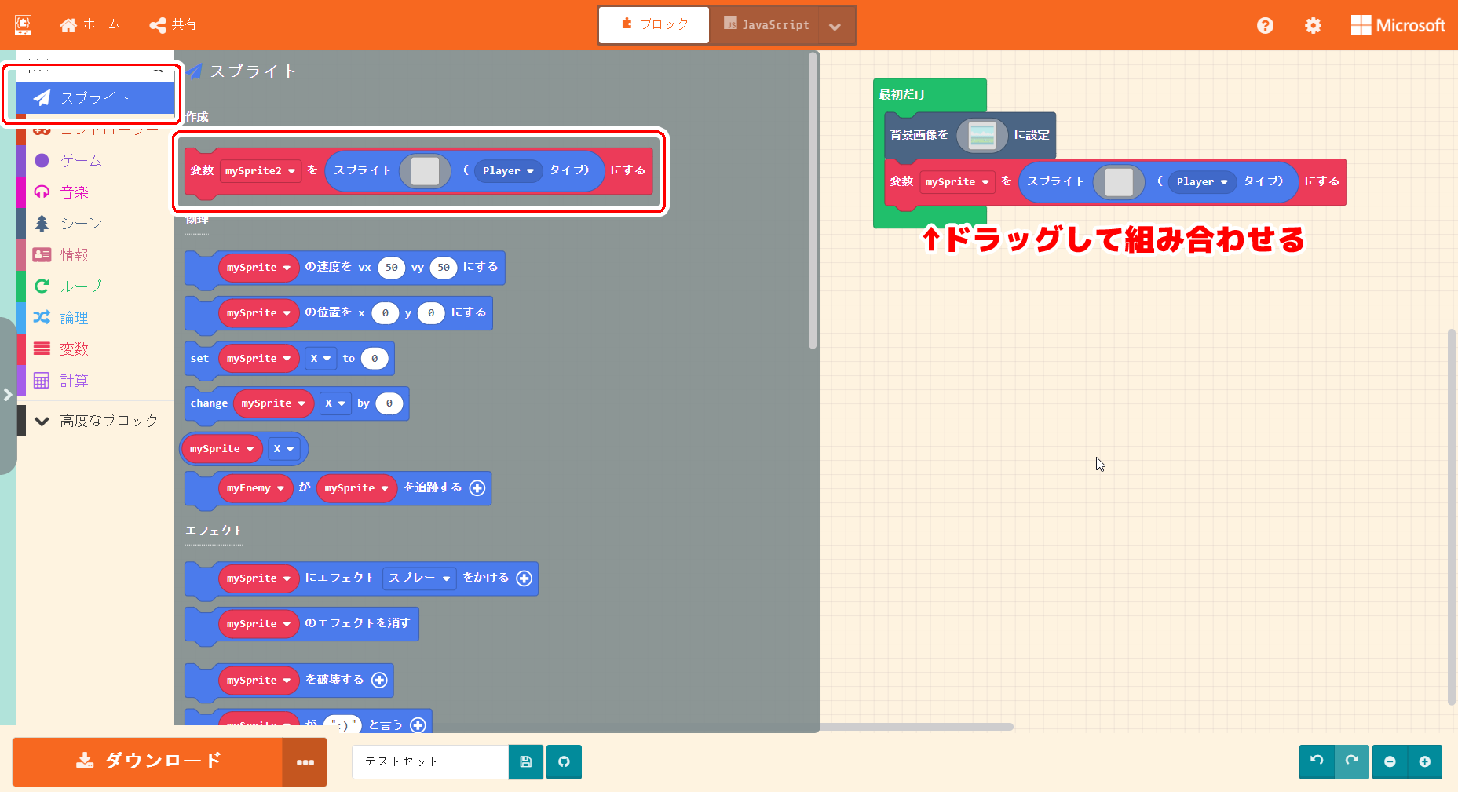The height and width of the screenshot is (792, 1458).
Task: Open the language dropdown next to JavaScript
Action: tap(835, 26)
